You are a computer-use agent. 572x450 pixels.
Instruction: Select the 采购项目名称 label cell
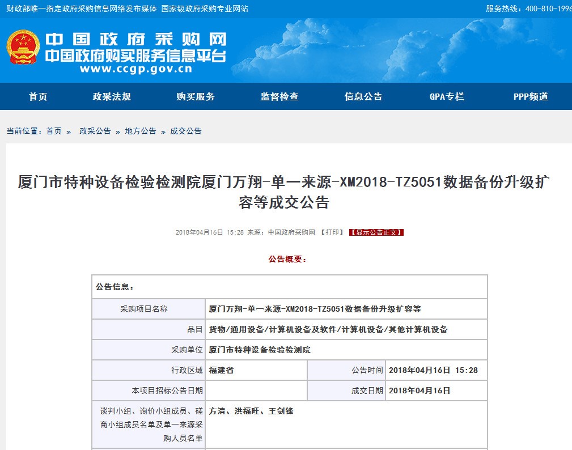click(149, 309)
